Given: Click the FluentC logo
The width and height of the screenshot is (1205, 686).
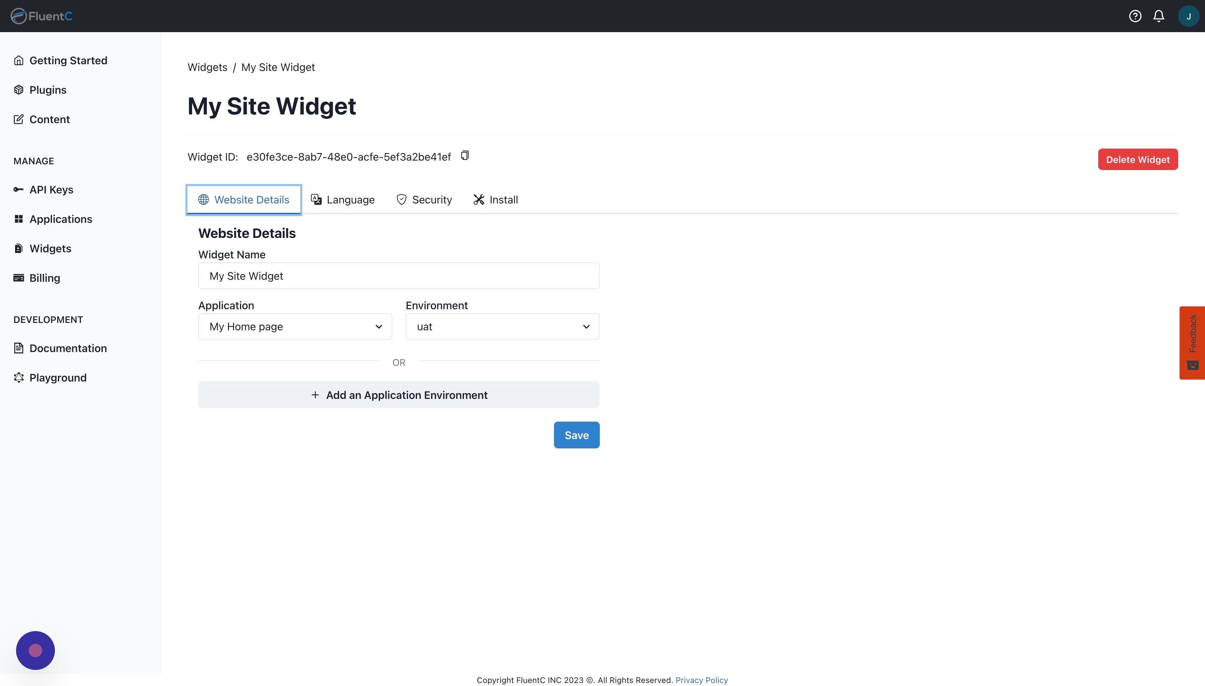Looking at the screenshot, I should [42, 16].
